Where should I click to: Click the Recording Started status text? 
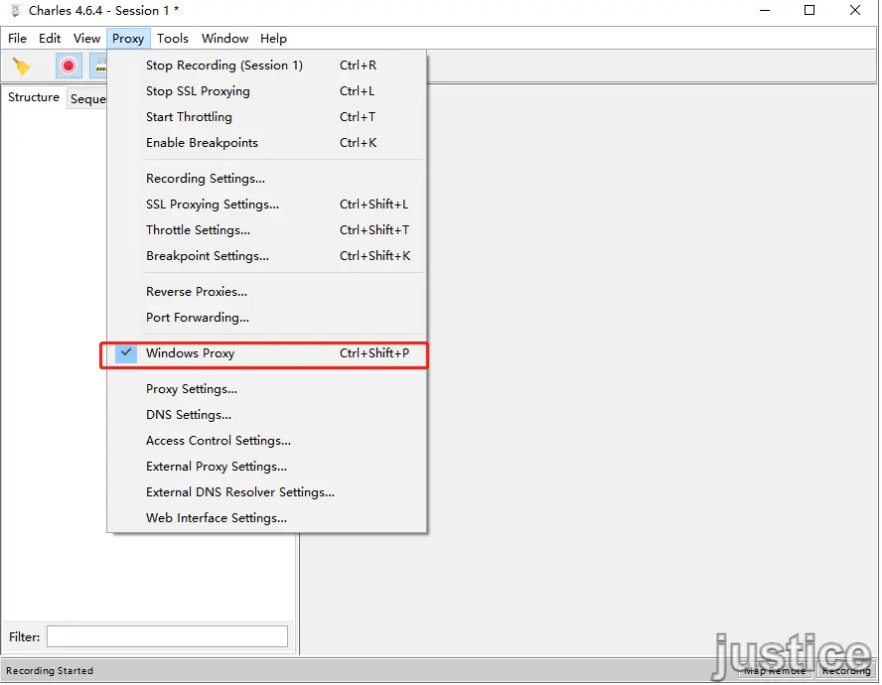click(x=50, y=670)
